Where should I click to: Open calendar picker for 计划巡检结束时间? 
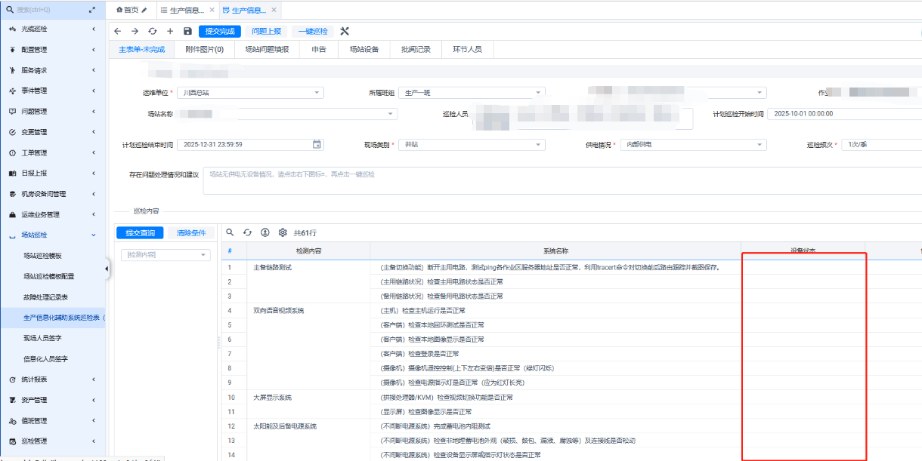click(317, 144)
